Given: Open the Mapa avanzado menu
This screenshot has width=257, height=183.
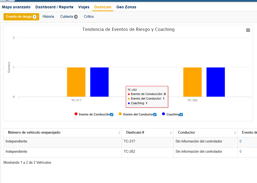Looking at the screenshot, I should click(x=16, y=7).
